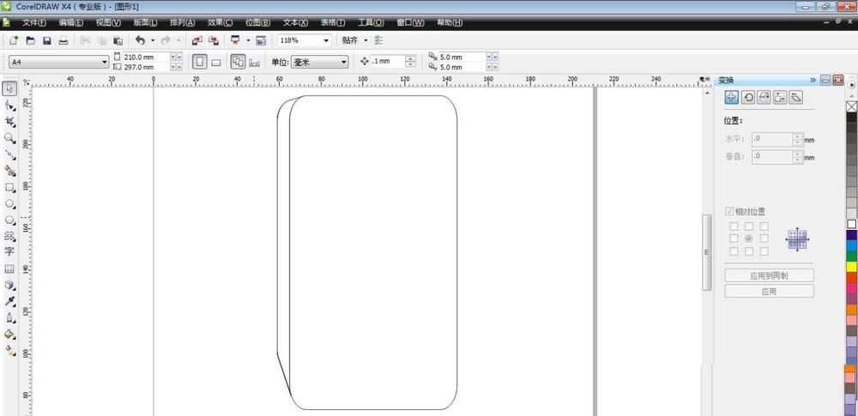Activate the Text tool (字)
The height and width of the screenshot is (416, 858).
(x=9, y=251)
